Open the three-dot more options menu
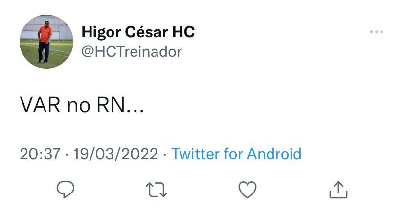 tap(377, 32)
